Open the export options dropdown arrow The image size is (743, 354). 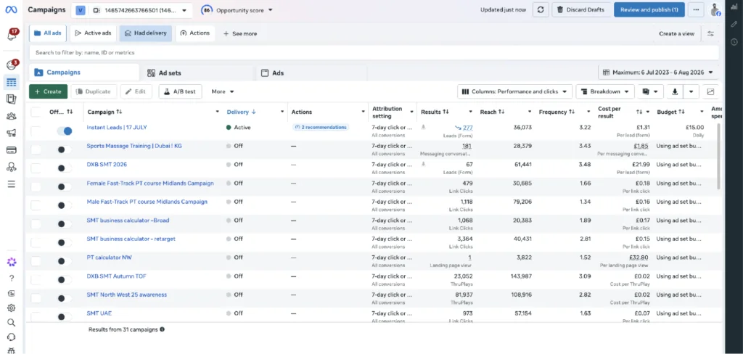pyautogui.click(x=691, y=91)
